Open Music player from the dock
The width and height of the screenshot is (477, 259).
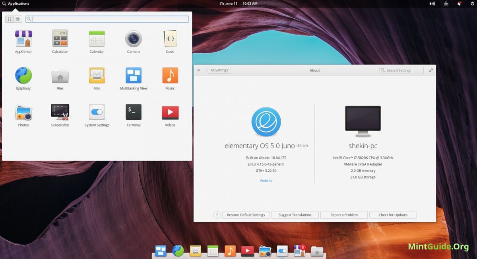(230, 251)
